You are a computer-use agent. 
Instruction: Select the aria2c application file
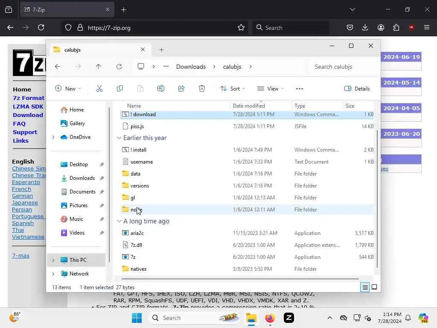(247, 233)
